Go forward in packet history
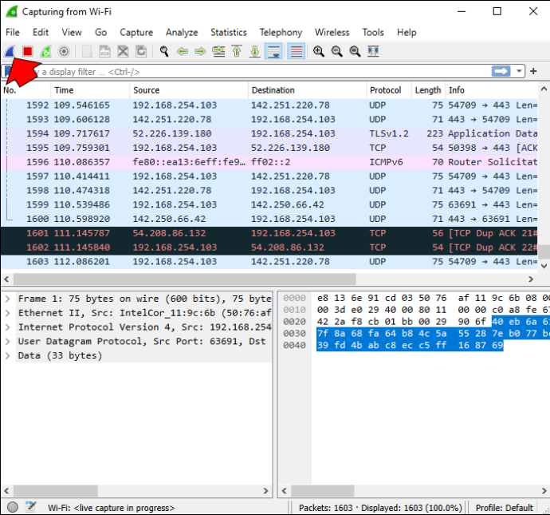This screenshot has width=550, height=515. pos(200,52)
